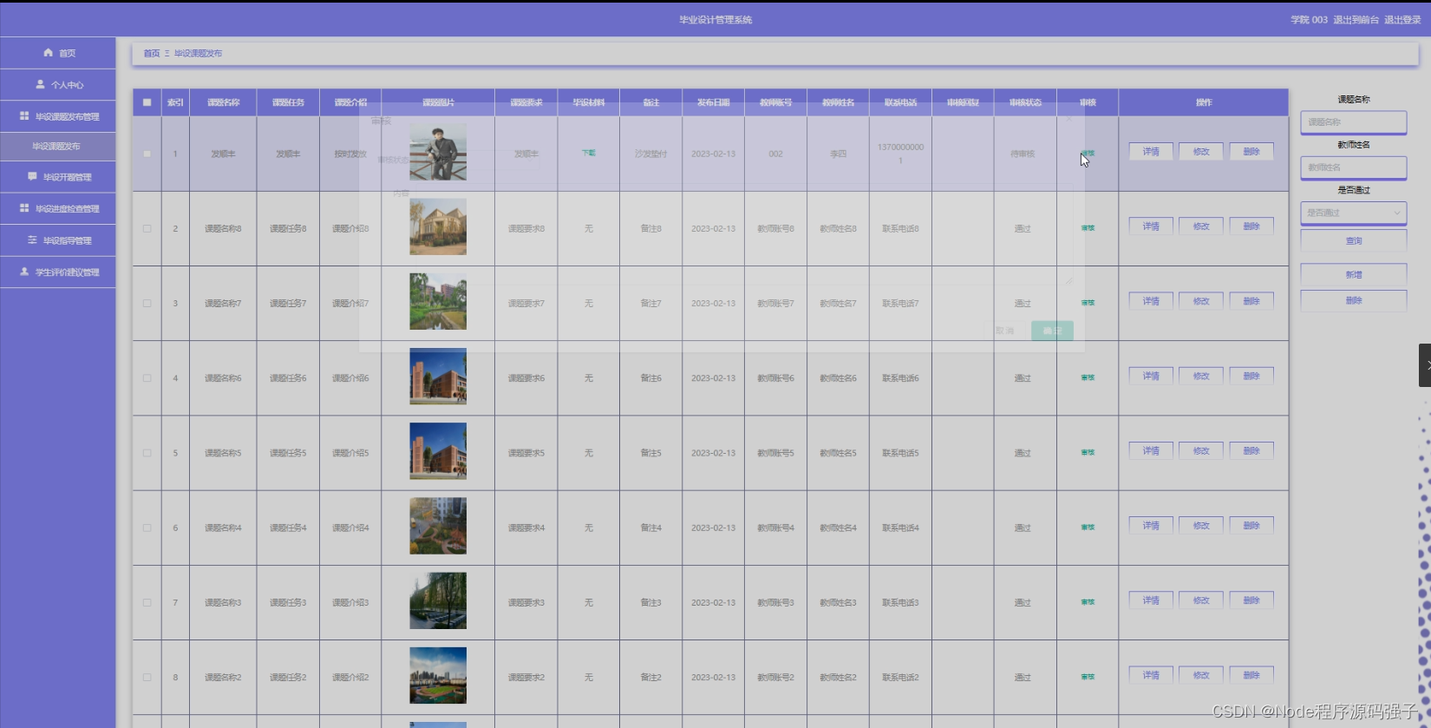Viewport: 1431px width, 728px height.
Task: Click the 新增 button in right panel
Action: [1353, 274]
